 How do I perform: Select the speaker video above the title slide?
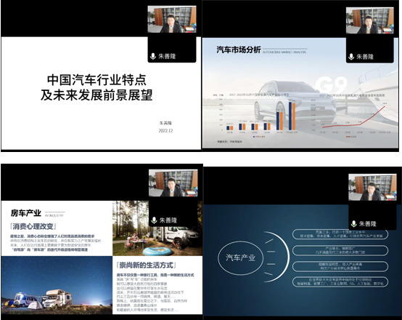pyautogui.click(x=172, y=20)
